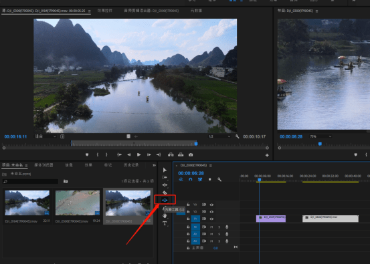The image size is (370, 264).
Task: Switch to the 效果控件 tab
Action: (x=105, y=11)
